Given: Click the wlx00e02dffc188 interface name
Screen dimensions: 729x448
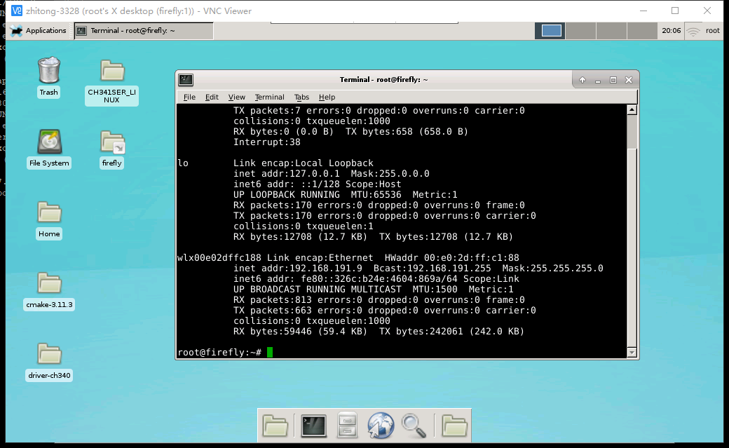Looking at the screenshot, I should (219, 258).
